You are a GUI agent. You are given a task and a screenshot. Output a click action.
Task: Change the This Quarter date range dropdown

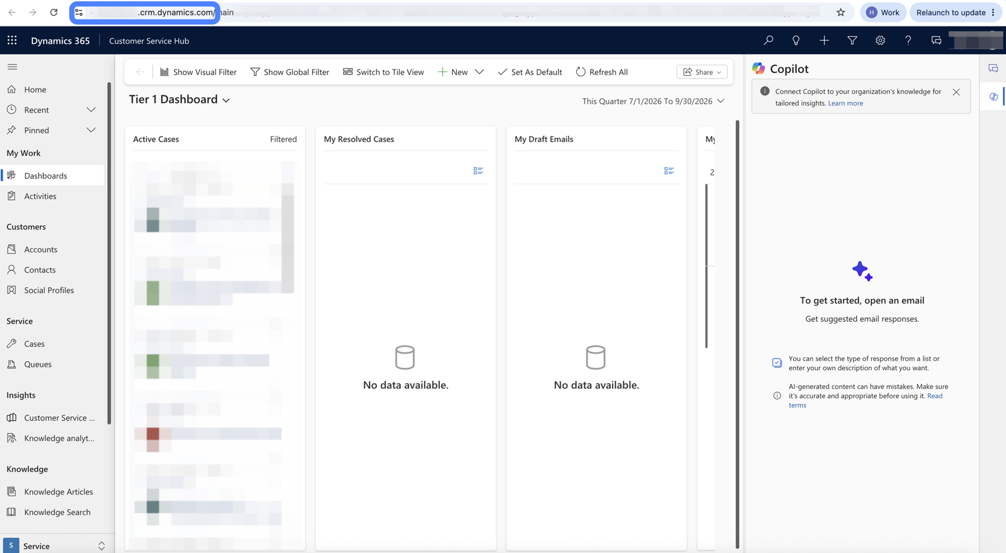coord(653,101)
